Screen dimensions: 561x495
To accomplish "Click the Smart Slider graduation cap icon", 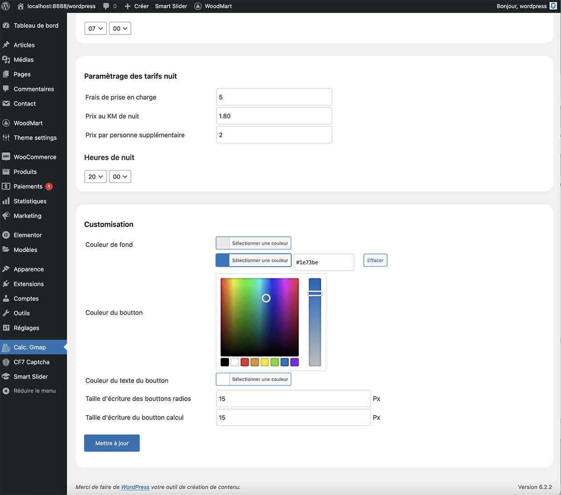I will click(x=6, y=376).
